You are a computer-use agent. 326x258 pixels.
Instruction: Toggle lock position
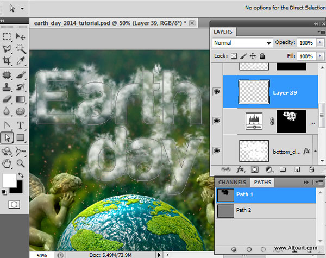click(x=253, y=56)
